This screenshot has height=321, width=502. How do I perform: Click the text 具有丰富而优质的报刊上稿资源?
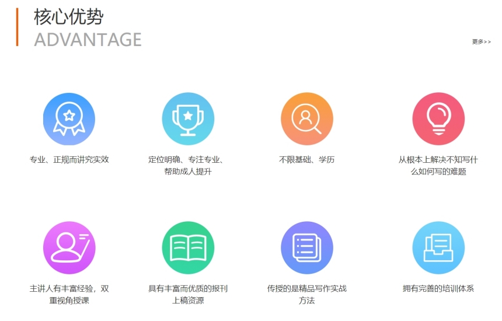click(188, 294)
